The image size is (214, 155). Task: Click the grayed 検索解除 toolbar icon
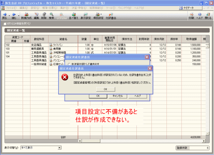click(62, 16)
